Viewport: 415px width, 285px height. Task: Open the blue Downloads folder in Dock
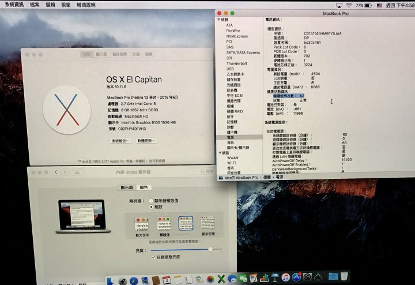coord(333,276)
